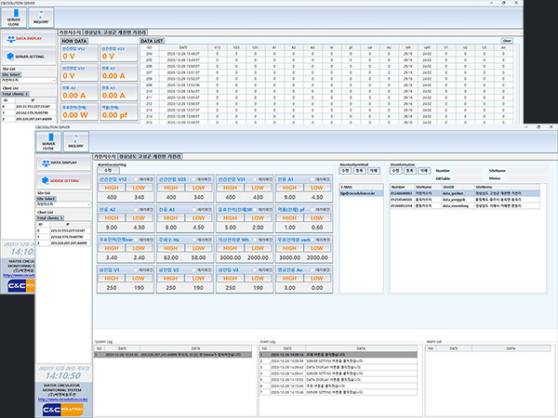Select the 가헌저수지 tab in the background window
The image size is (558, 418).
pos(71,33)
